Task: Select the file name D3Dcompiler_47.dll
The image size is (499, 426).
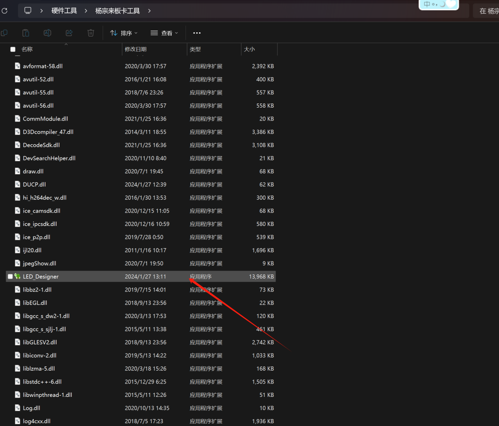Action: click(48, 132)
